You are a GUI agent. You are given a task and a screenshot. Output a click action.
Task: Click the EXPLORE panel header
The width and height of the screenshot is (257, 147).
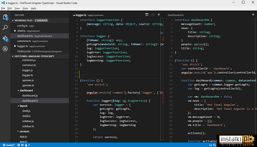click(19, 15)
